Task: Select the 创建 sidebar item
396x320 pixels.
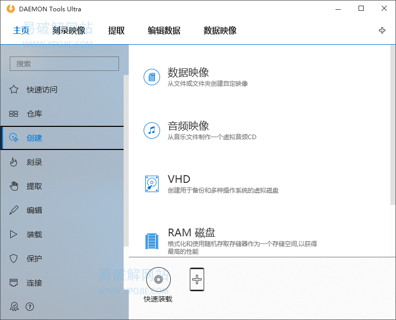Action: pos(62,138)
